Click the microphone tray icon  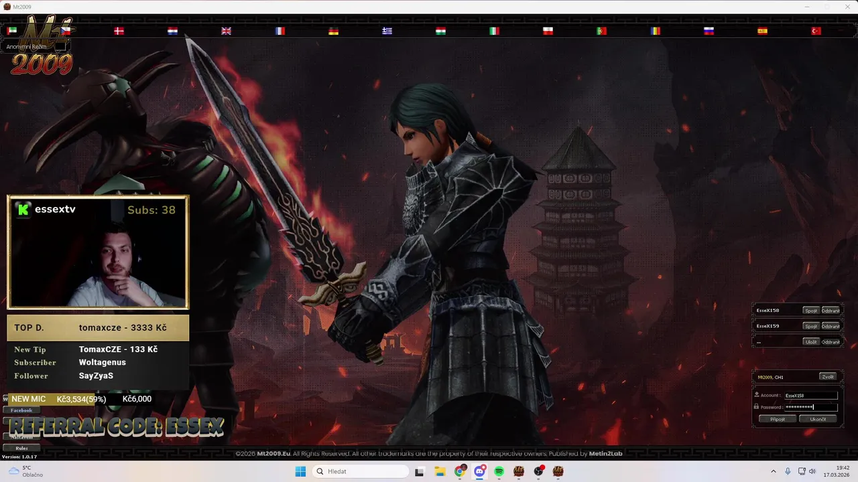(788, 471)
